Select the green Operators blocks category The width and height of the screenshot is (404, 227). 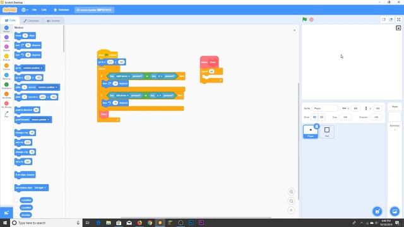coord(6,86)
